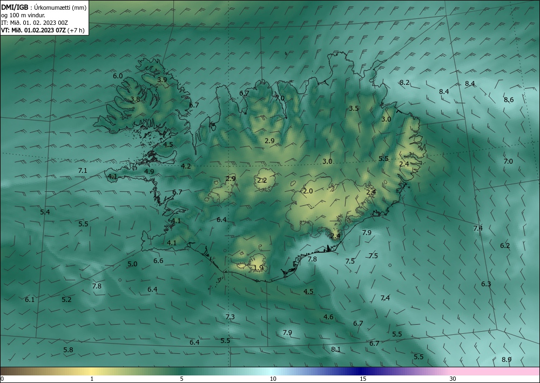Pick the 6.2 value on the map
The width and height of the screenshot is (540, 383).
pos(505,246)
